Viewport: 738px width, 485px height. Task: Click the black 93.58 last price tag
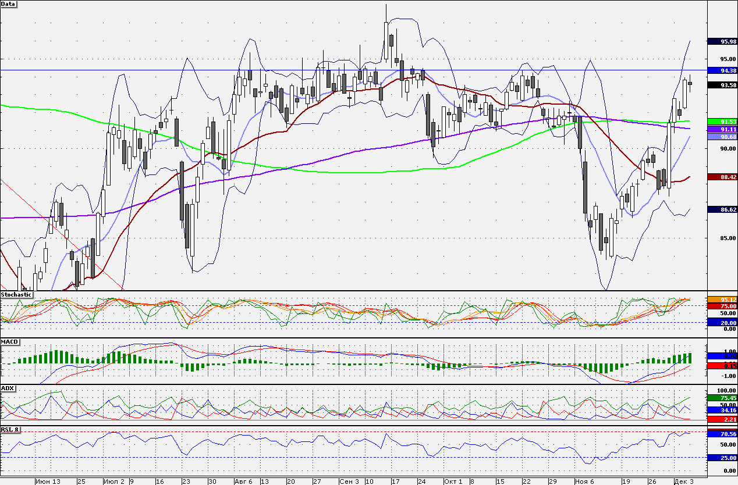(x=722, y=85)
